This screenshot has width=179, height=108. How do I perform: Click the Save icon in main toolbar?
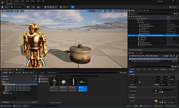(3, 7)
